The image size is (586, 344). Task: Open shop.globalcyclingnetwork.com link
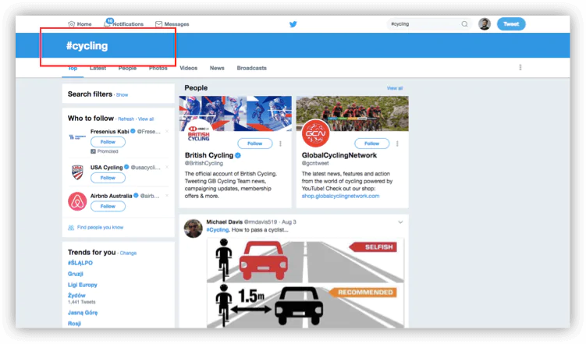point(340,196)
